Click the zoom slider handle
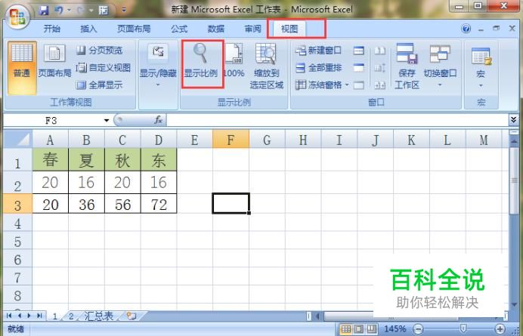The height and width of the screenshot is (336, 523). click(x=463, y=329)
